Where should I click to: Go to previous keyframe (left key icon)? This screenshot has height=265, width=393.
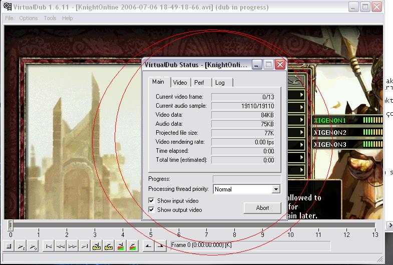click(x=97, y=246)
